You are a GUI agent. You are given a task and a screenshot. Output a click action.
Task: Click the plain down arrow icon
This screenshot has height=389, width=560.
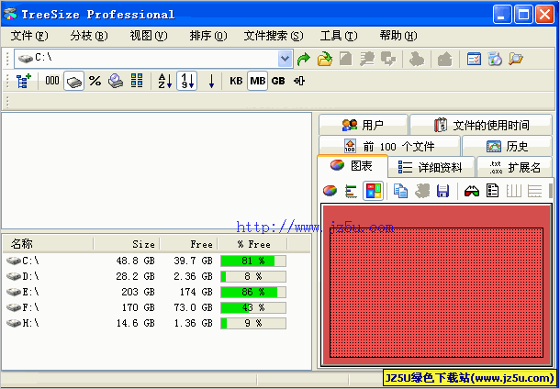coord(211,82)
